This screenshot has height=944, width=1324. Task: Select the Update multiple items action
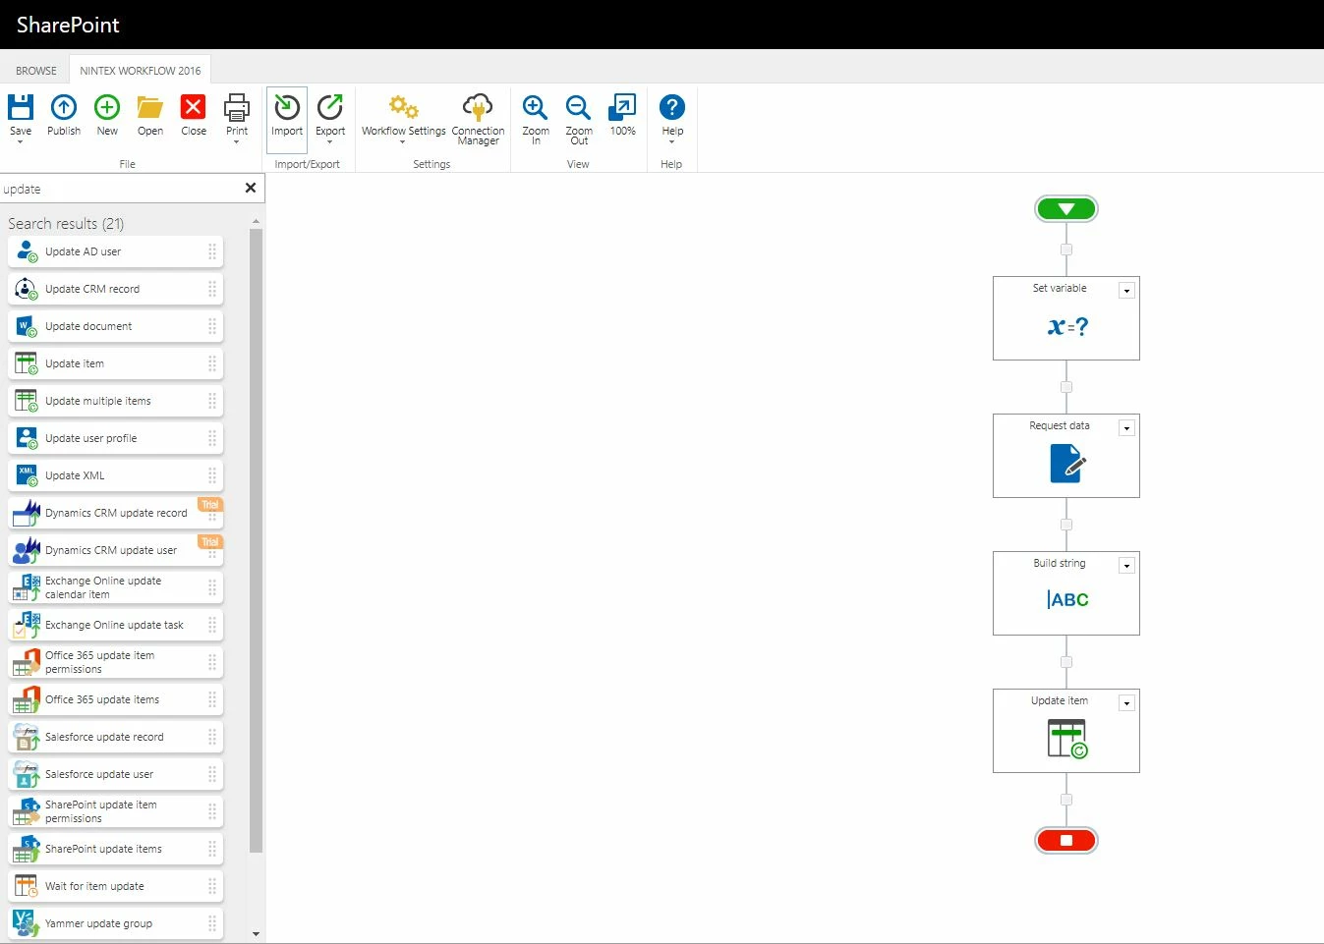(x=115, y=401)
